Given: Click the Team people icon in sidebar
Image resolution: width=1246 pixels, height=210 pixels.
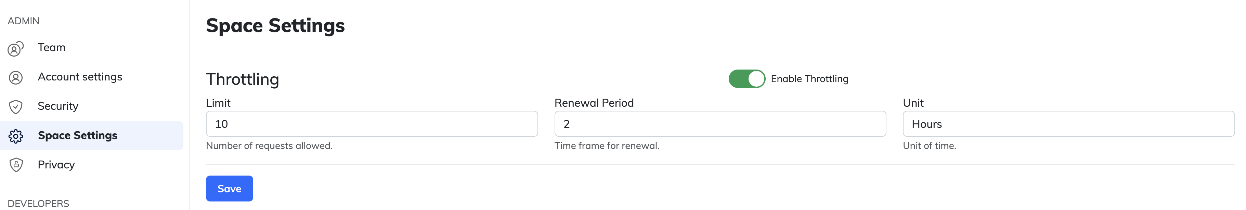Looking at the screenshot, I should (15, 48).
